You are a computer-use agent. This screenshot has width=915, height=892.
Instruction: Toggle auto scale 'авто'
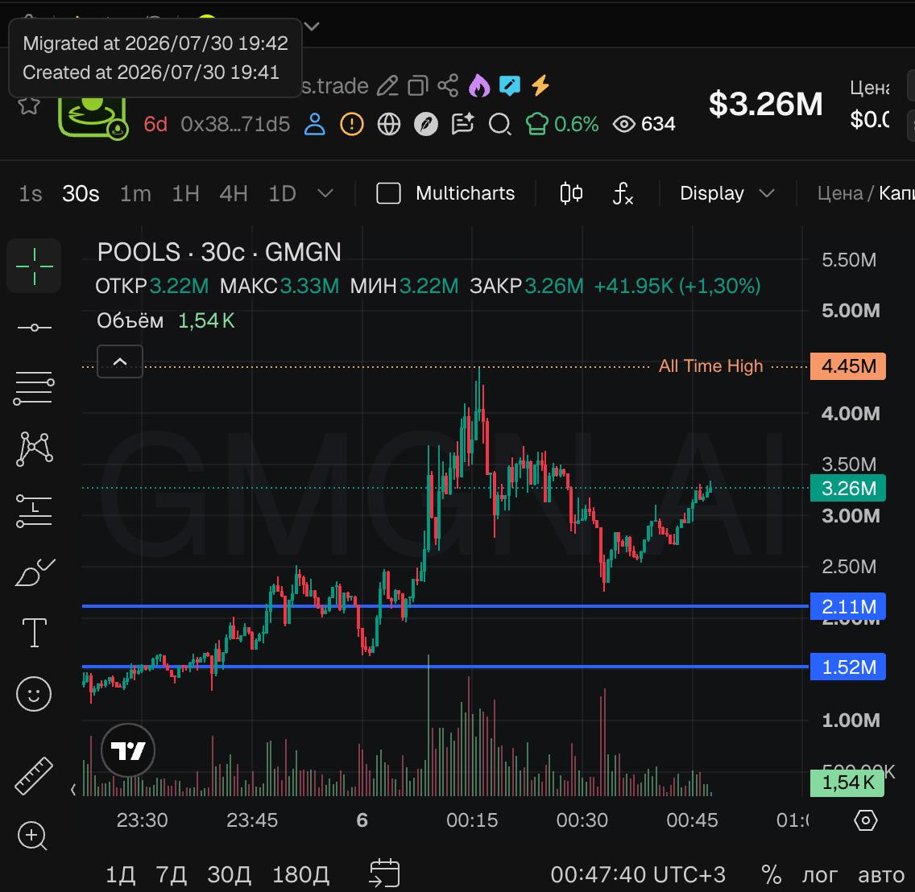(x=880, y=874)
